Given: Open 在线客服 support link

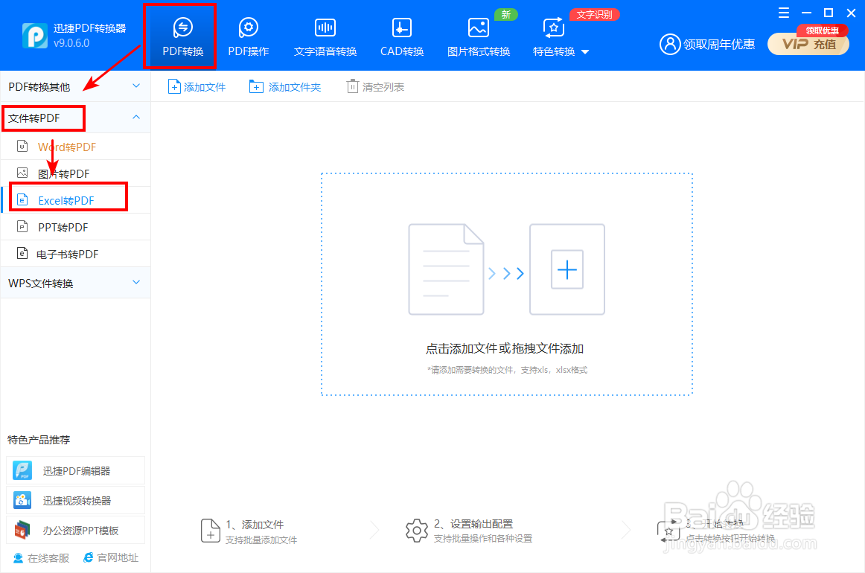Looking at the screenshot, I should 42,558.
